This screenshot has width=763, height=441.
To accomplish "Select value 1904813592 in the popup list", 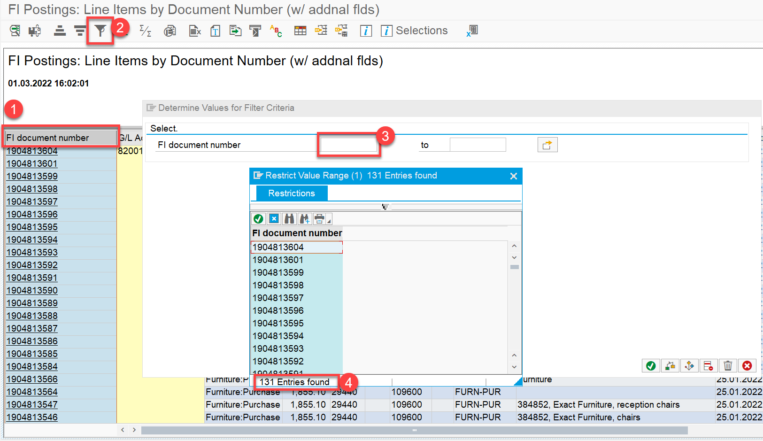I will (296, 361).
